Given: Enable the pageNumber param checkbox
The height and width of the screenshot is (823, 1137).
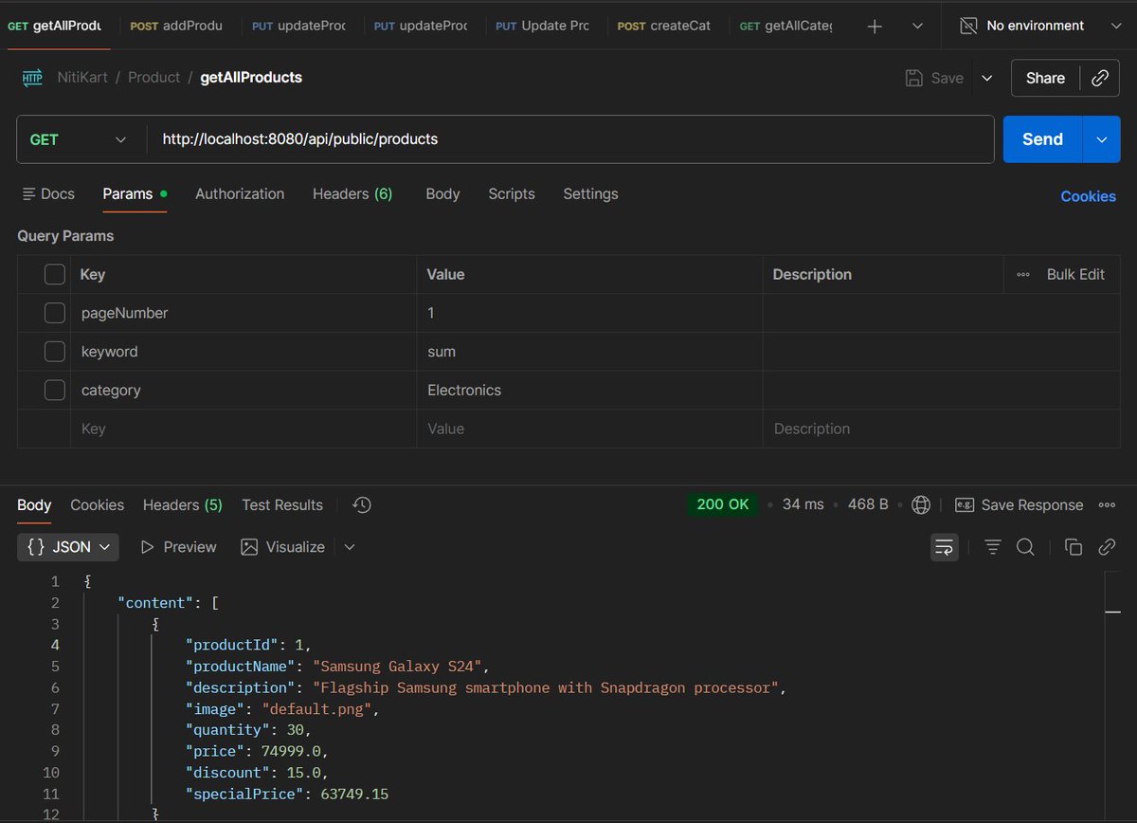Looking at the screenshot, I should coord(55,313).
